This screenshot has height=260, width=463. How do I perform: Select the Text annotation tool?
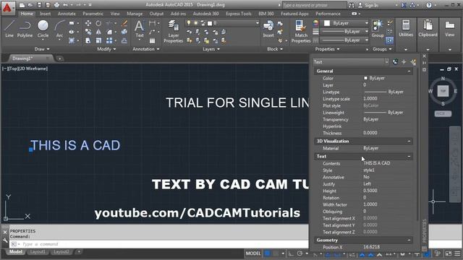click(x=140, y=29)
